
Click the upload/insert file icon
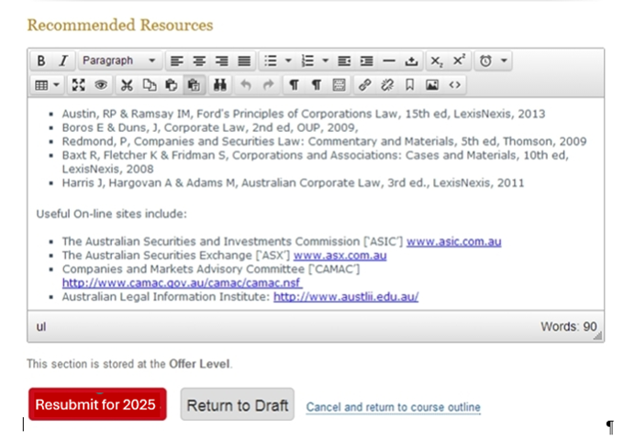point(411,60)
